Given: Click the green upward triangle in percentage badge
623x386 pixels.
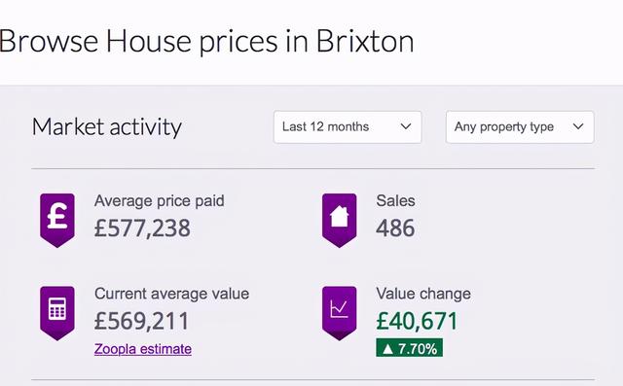Looking at the screenshot, I should (388, 349).
